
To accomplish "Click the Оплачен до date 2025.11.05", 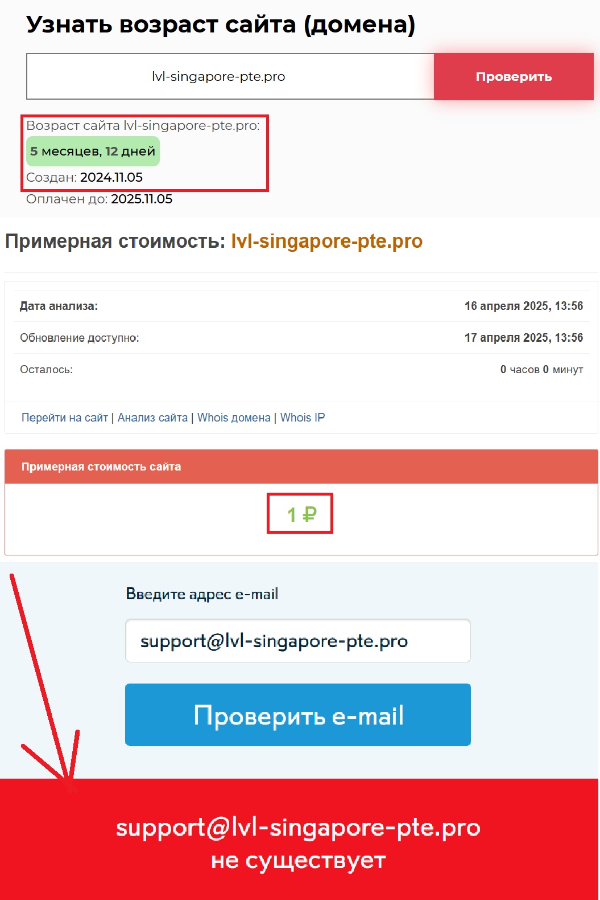I will click(x=142, y=199).
